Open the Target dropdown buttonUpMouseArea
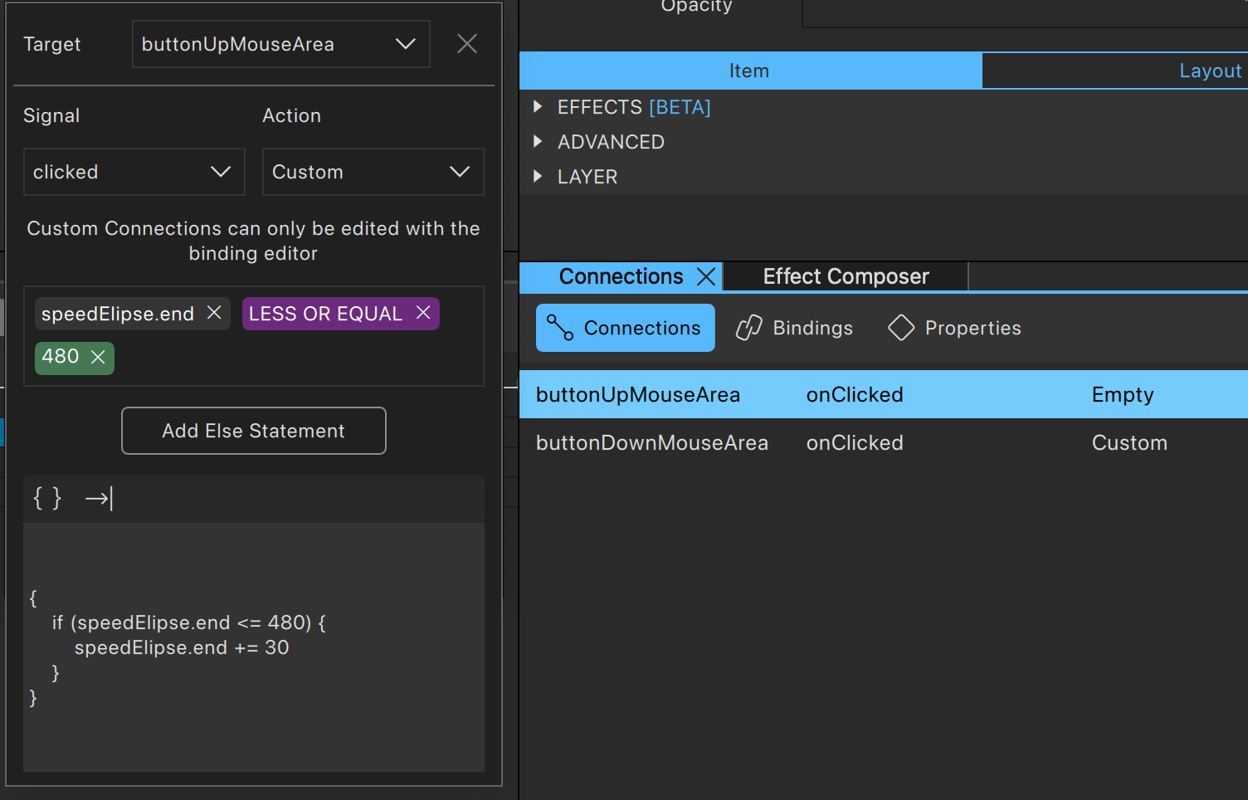 coord(280,44)
